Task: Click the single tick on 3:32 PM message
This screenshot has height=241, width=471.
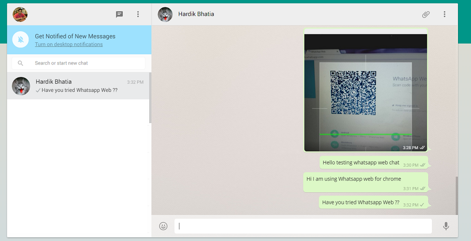Action: coord(422,205)
